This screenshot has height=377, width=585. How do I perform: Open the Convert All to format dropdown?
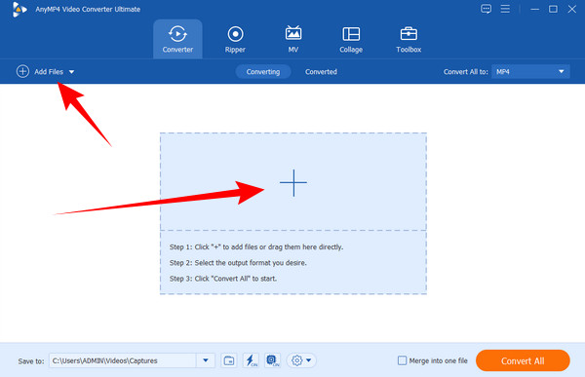[x=530, y=71]
